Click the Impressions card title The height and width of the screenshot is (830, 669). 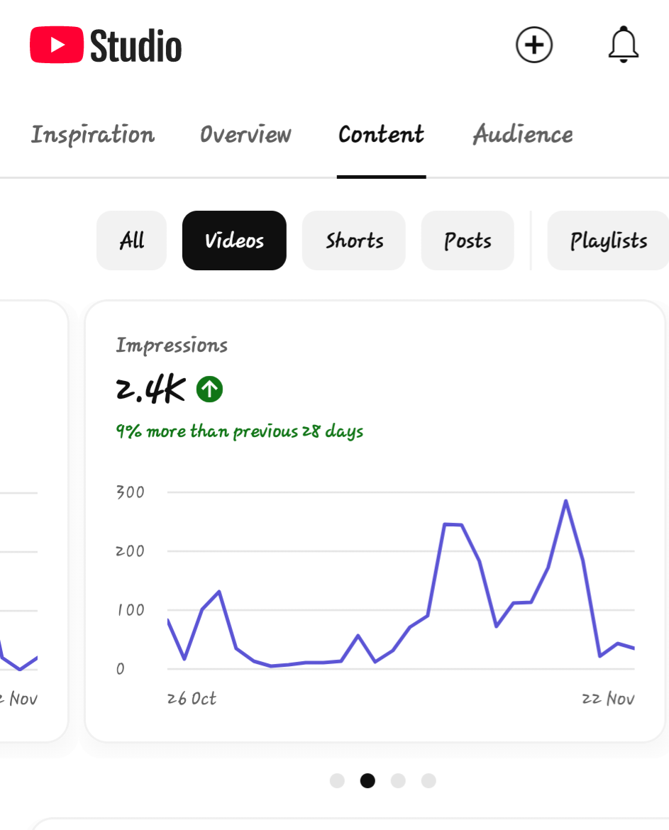(x=172, y=345)
